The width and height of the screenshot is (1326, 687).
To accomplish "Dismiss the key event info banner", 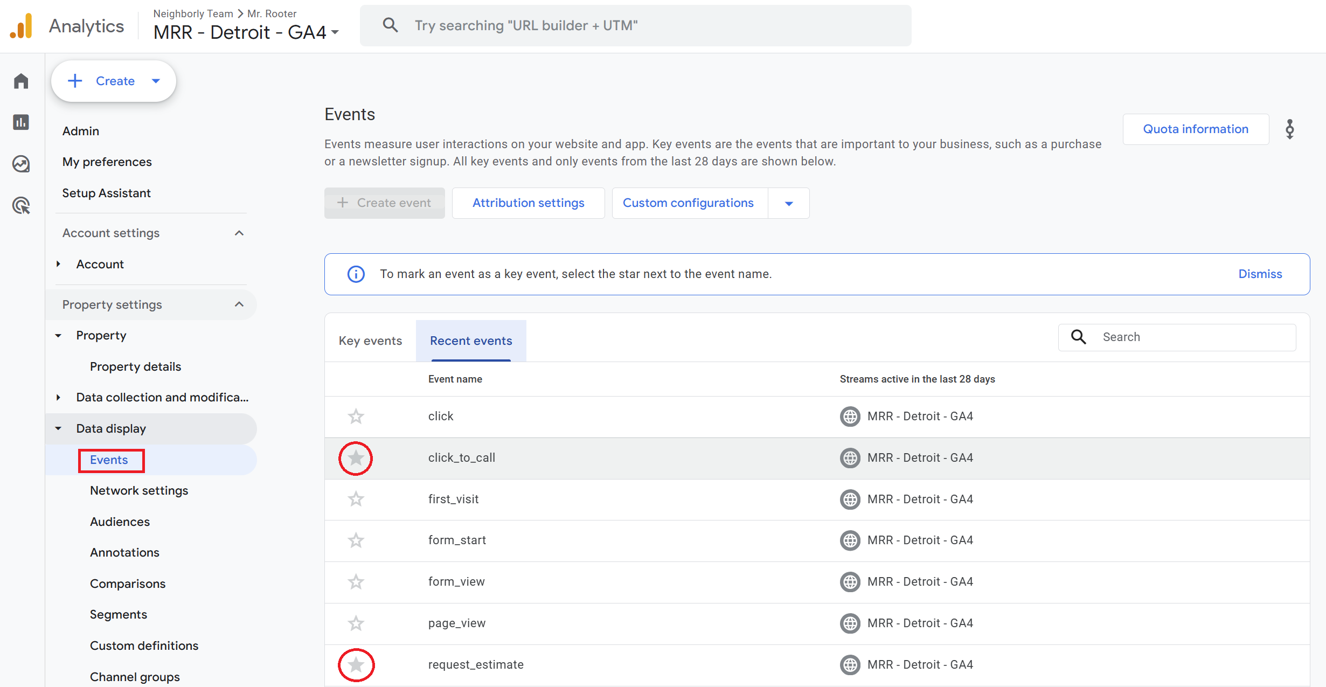I will pyautogui.click(x=1260, y=274).
